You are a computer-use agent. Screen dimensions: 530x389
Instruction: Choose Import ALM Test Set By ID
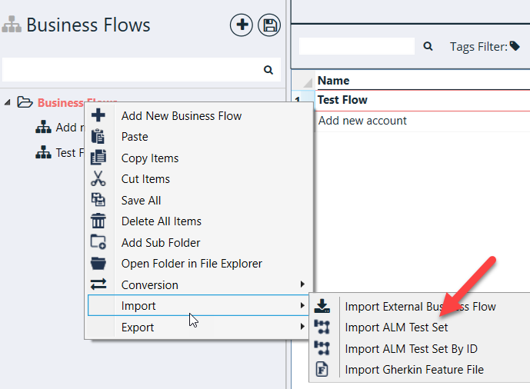411,348
